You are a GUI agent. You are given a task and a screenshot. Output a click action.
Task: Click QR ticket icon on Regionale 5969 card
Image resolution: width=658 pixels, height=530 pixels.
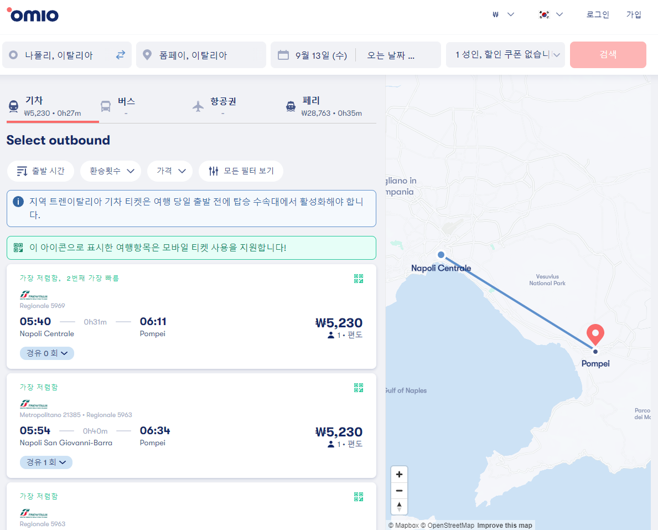tap(359, 279)
